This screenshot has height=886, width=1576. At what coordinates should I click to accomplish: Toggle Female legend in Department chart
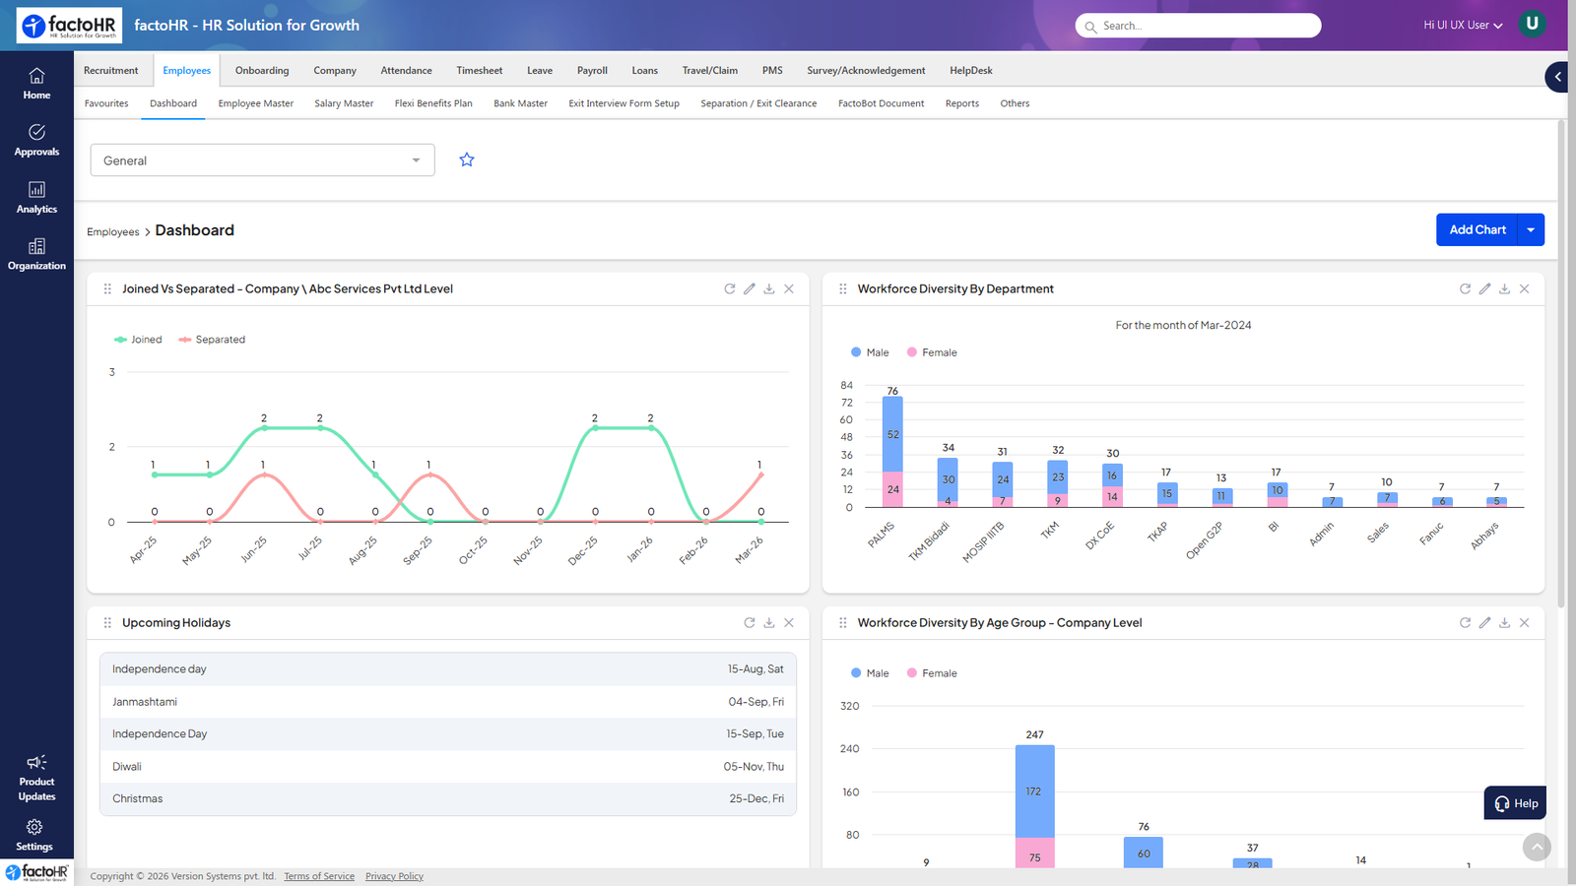point(932,352)
